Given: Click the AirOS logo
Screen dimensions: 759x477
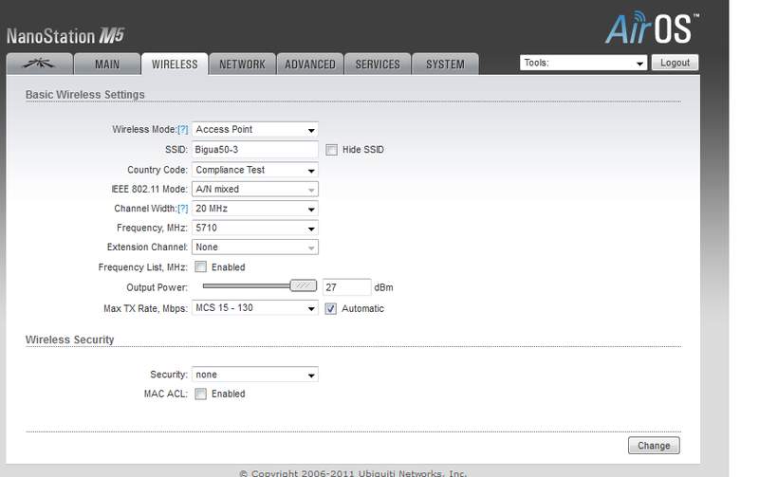Looking at the screenshot, I should (x=652, y=28).
